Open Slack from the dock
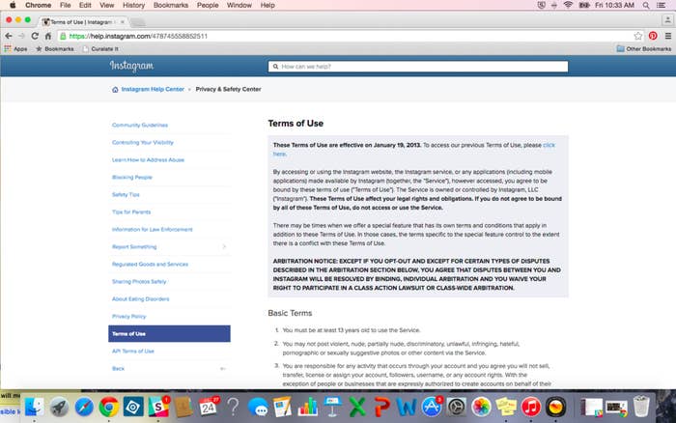The width and height of the screenshot is (676, 423). [158, 407]
